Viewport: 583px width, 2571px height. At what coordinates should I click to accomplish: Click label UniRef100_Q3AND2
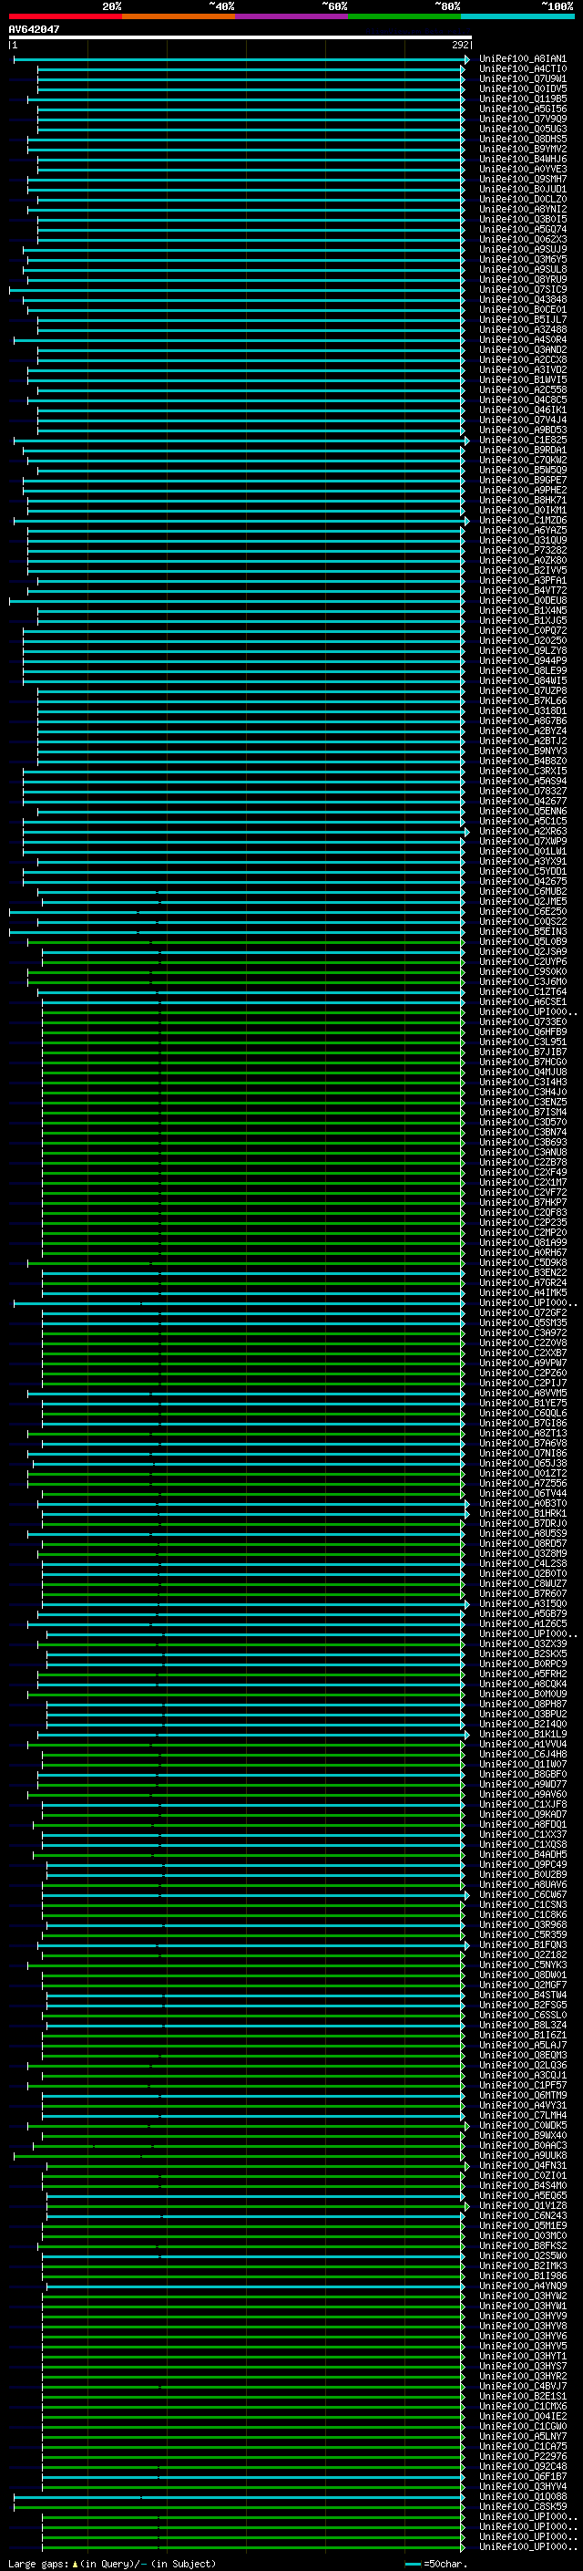pyautogui.click(x=522, y=349)
